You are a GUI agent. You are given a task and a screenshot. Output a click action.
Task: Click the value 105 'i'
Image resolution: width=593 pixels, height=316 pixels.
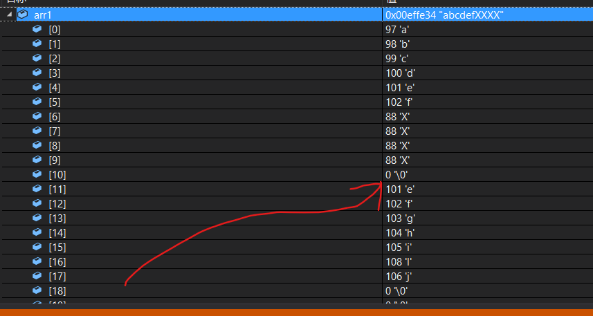399,248
